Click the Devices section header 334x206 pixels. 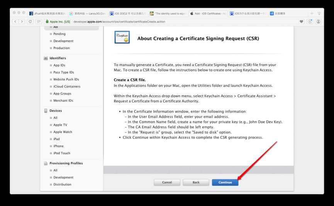(56, 111)
